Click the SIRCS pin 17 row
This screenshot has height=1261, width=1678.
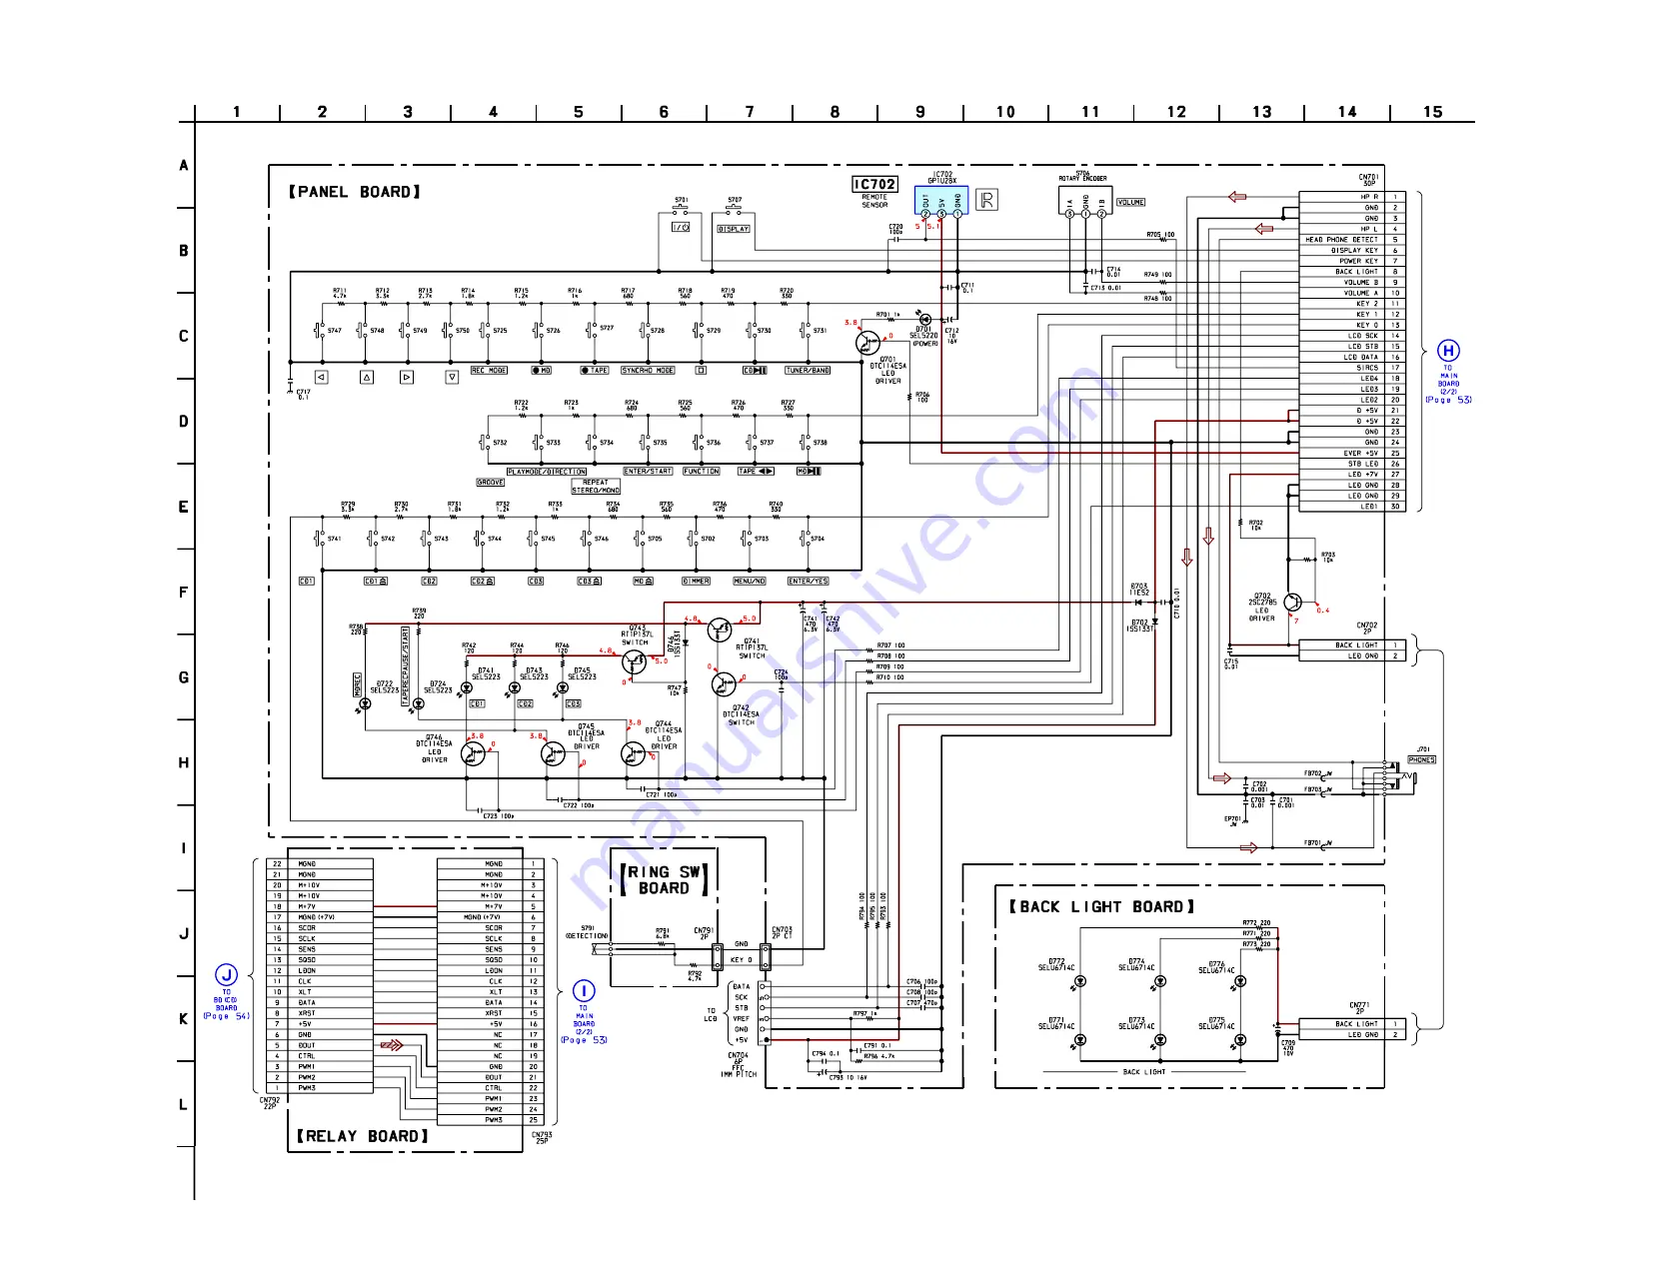(1352, 368)
